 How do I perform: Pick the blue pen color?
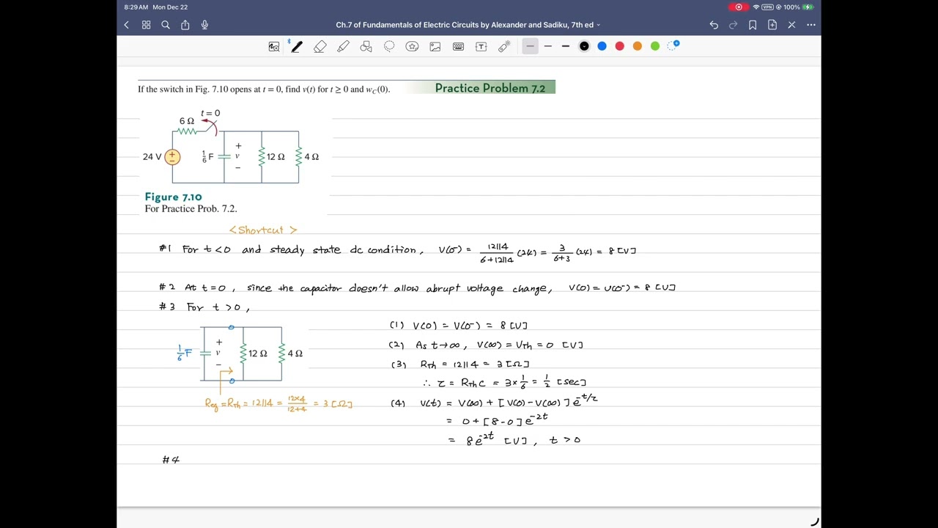click(x=602, y=46)
